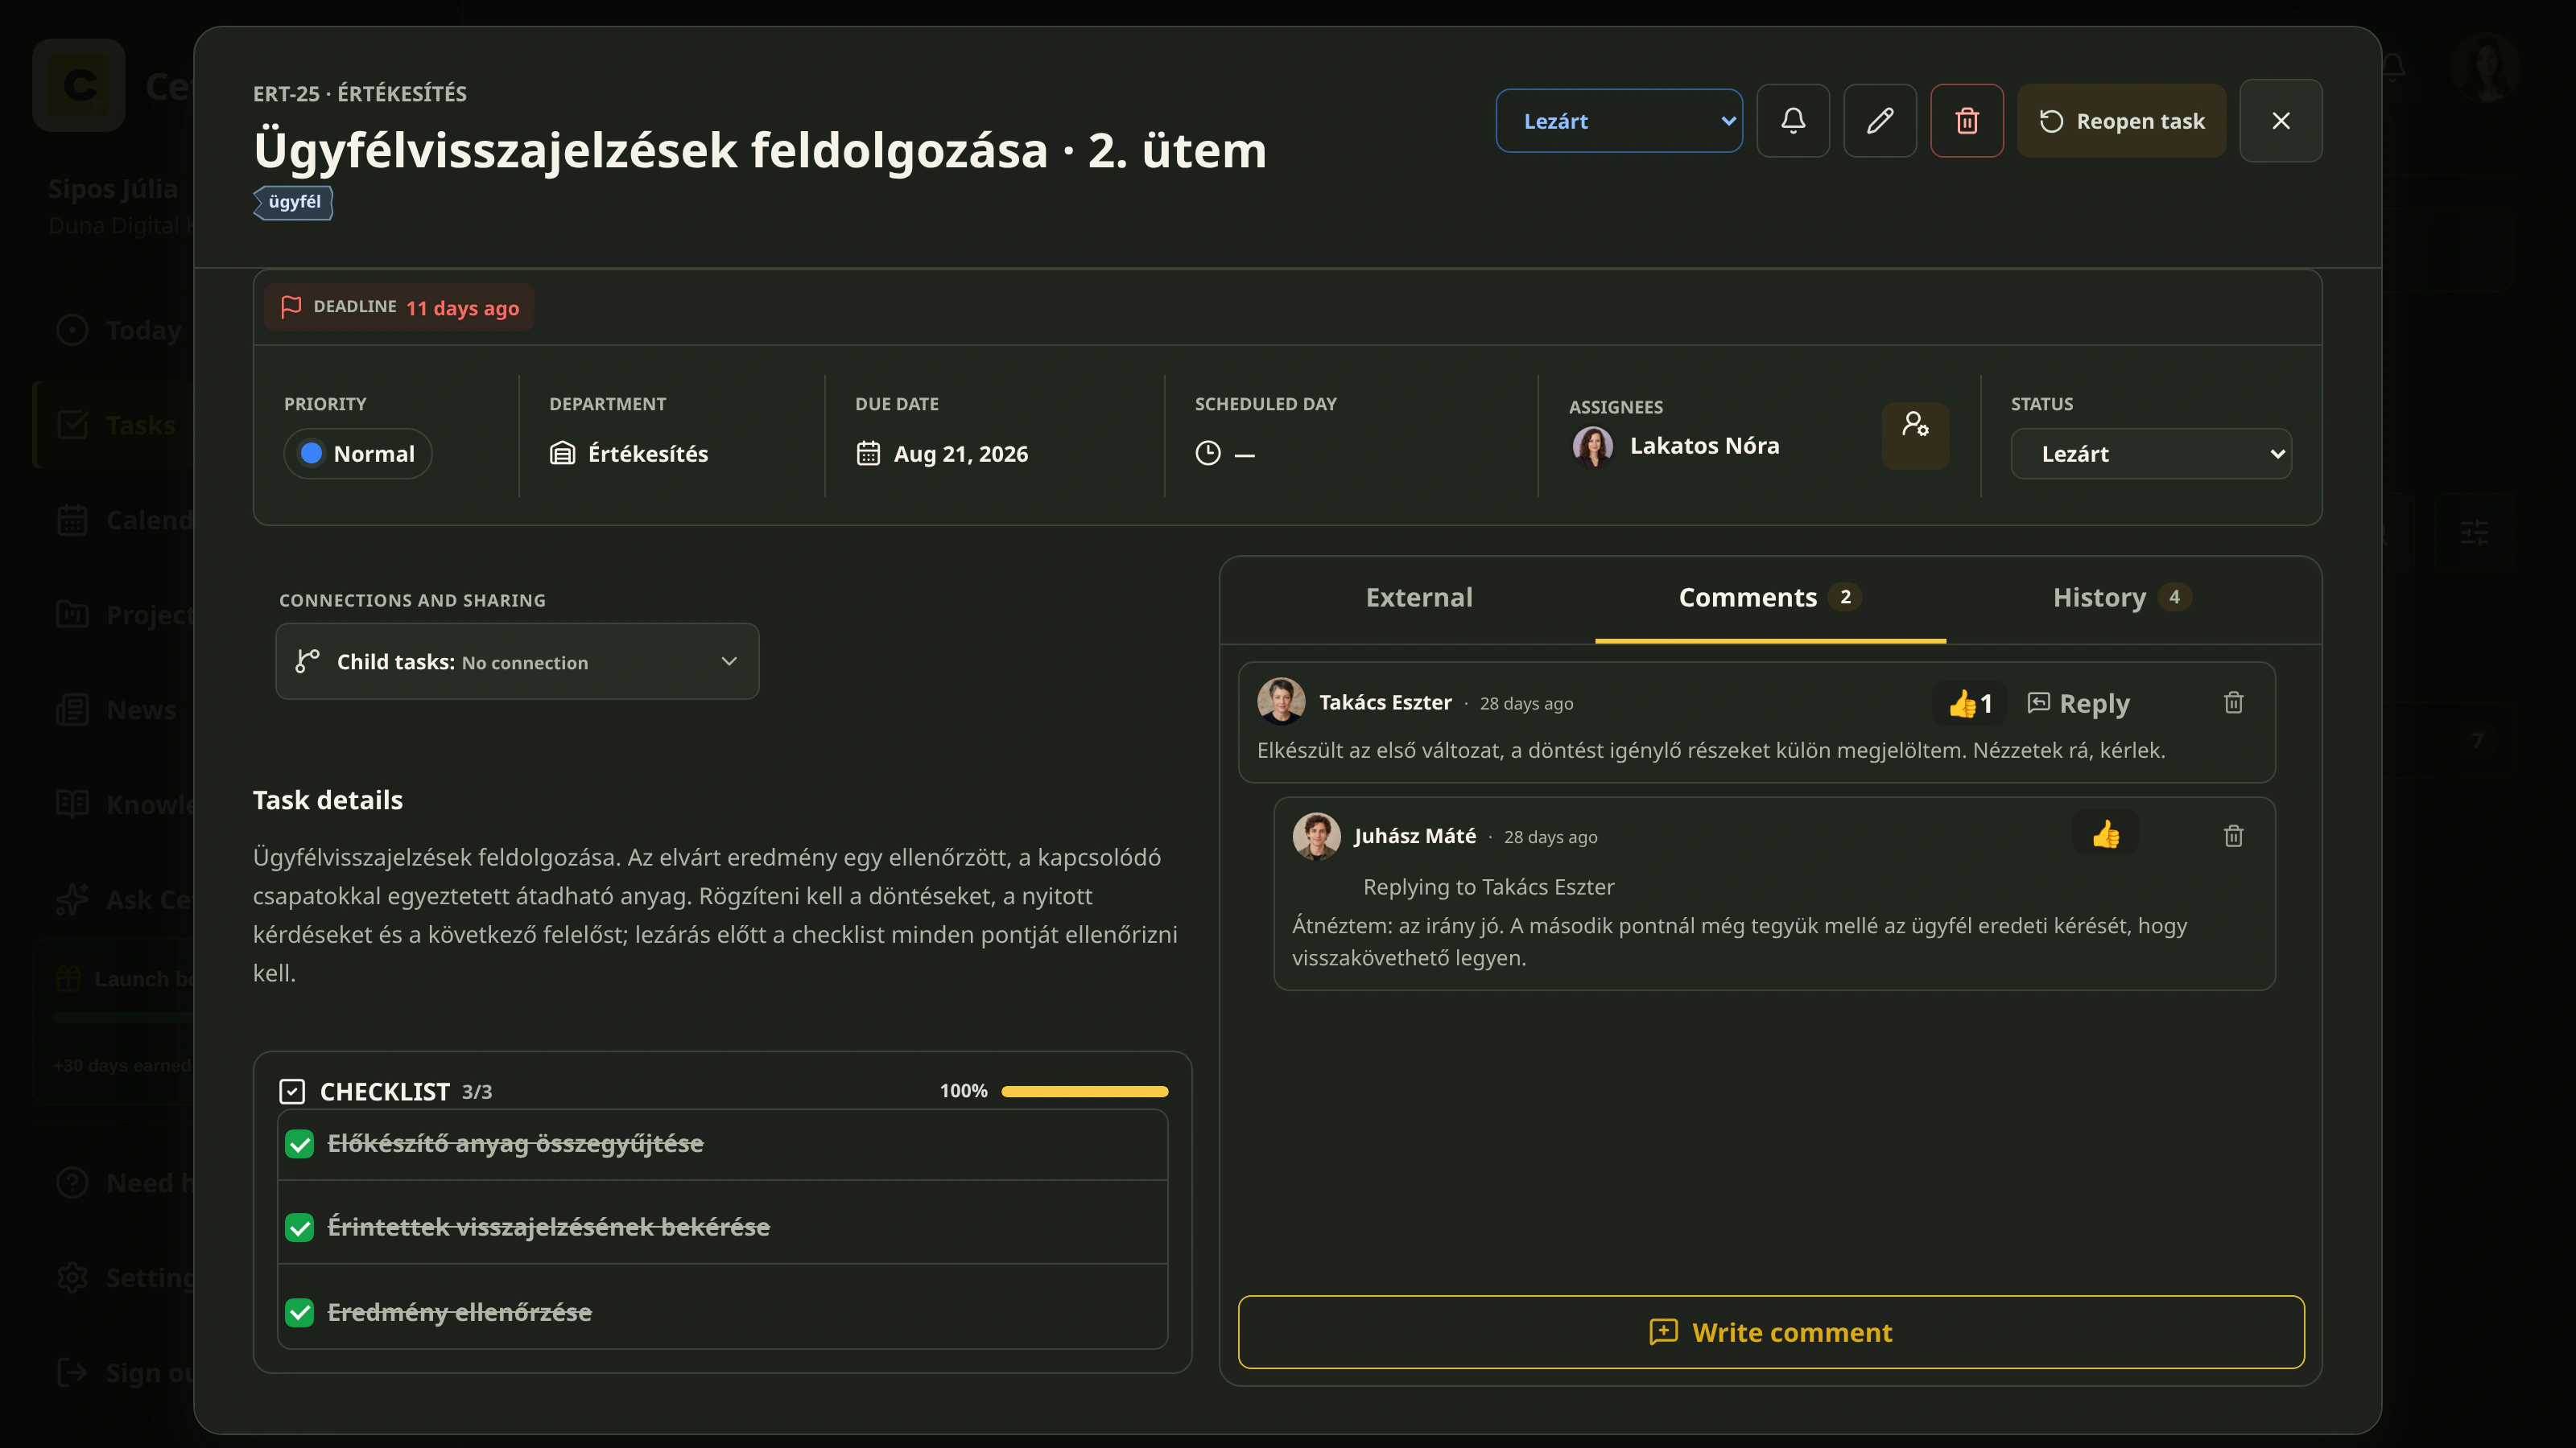Click Settings gear in background sidebar

point(72,1278)
